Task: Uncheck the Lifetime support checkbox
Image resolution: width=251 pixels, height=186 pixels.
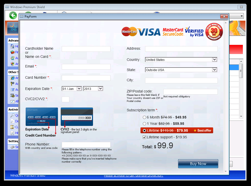Action: 145,137
